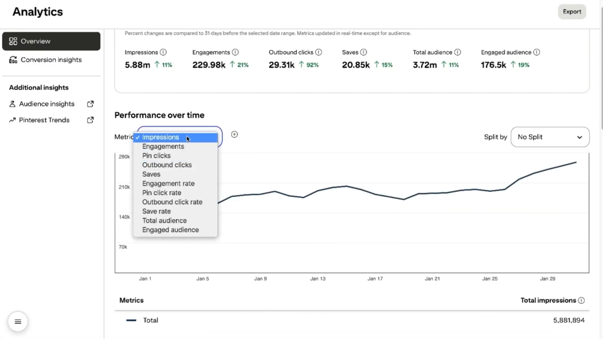Click the Total impressions info icon
603x339 pixels.
click(581, 301)
